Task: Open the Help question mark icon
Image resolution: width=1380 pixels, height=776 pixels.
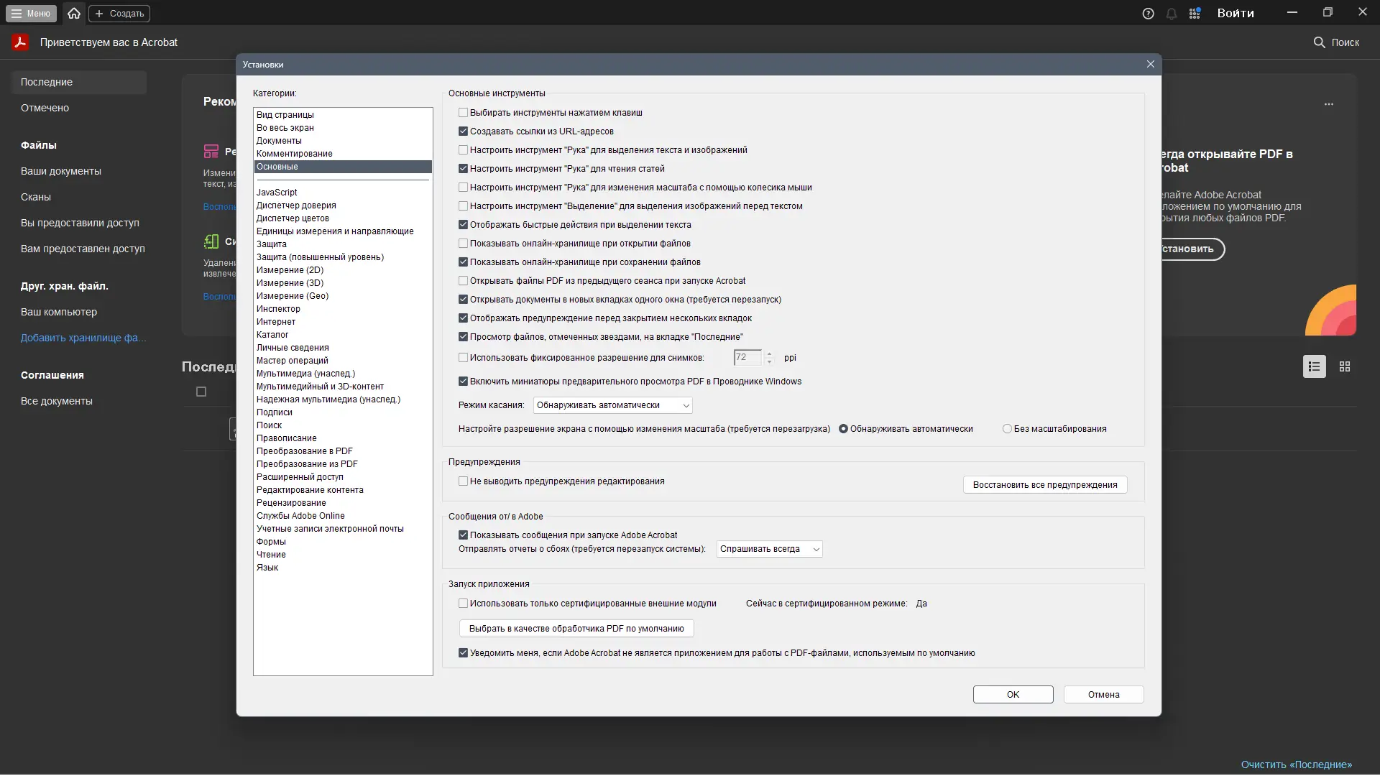Action: (x=1148, y=14)
